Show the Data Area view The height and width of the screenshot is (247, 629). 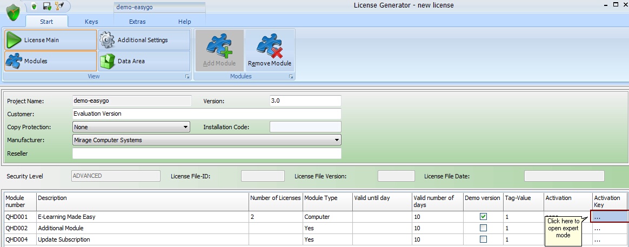[144, 61]
